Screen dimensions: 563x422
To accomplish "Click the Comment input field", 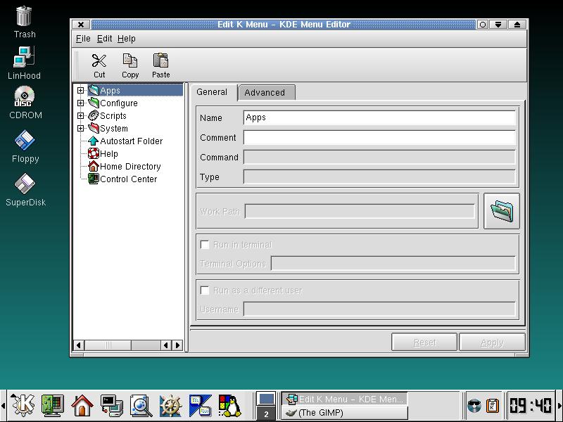I will (x=379, y=138).
